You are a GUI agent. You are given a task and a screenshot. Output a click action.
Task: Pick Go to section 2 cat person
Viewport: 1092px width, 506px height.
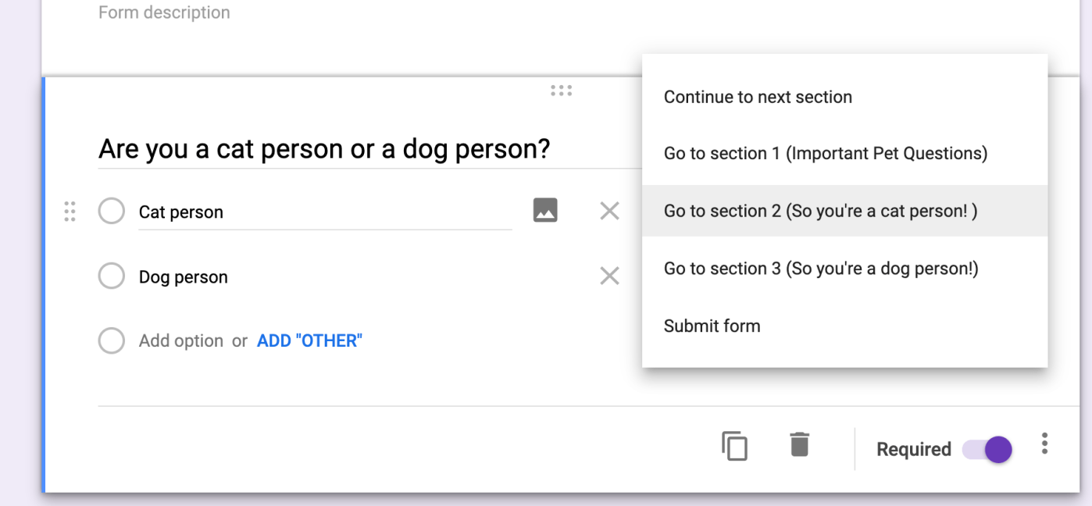(x=820, y=211)
